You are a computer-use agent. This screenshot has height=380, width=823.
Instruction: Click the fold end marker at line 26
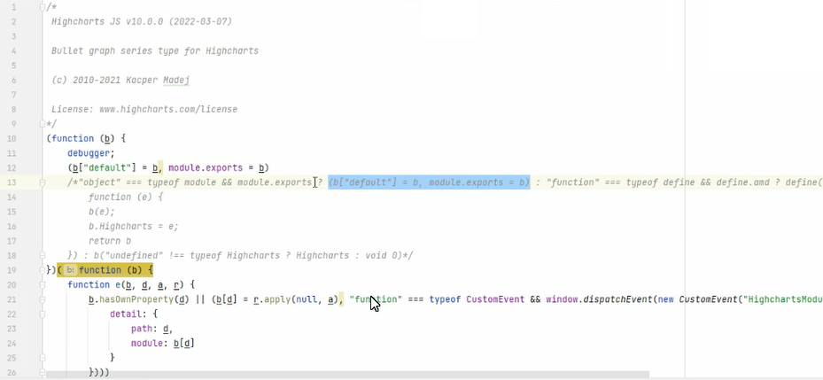coord(42,372)
